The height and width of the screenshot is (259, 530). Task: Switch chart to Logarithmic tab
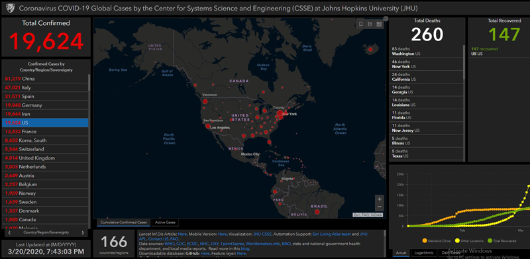click(x=424, y=252)
